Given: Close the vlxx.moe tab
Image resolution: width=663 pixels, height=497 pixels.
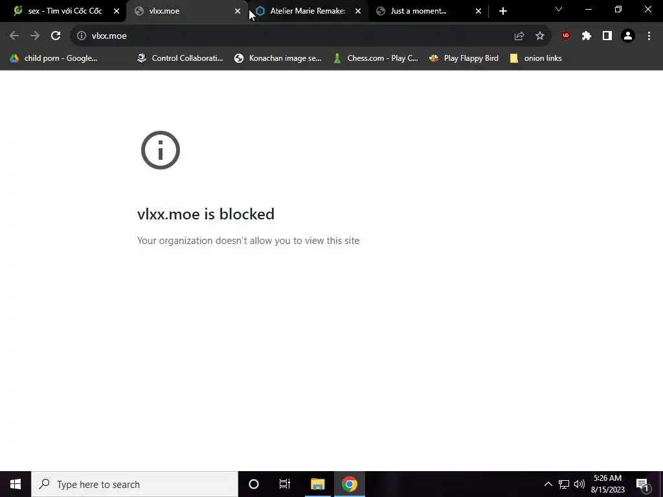Looking at the screenshot, I should (x=238, y=11).
